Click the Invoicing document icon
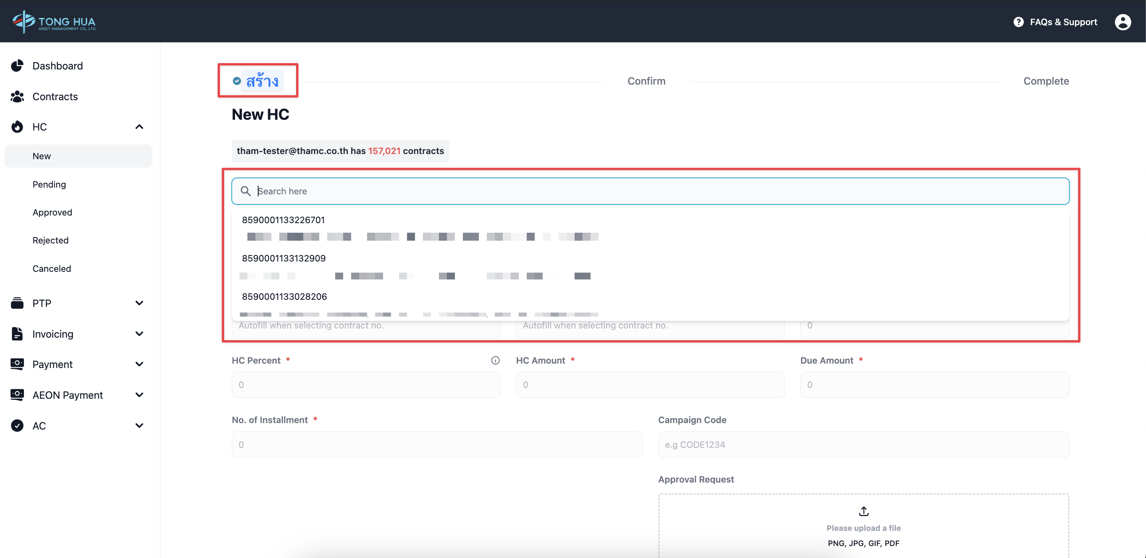 point(17,334)
